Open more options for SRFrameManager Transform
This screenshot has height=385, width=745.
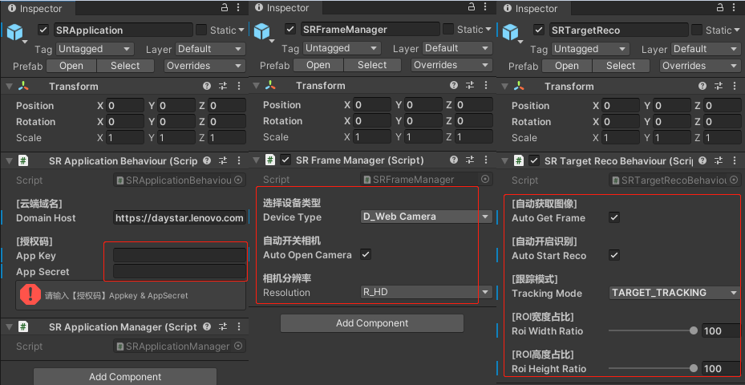tap(486, 85)
